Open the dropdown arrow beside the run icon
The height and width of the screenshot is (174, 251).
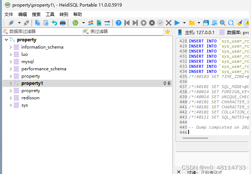pos(184,23)
